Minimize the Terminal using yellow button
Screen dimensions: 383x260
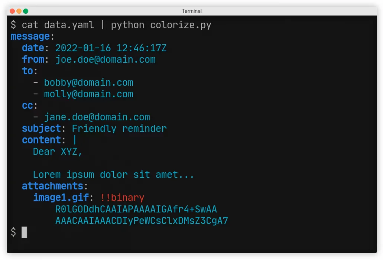pos(19,11)
